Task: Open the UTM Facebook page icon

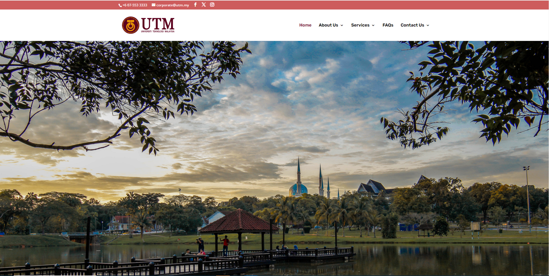Action: pos(195,5)
